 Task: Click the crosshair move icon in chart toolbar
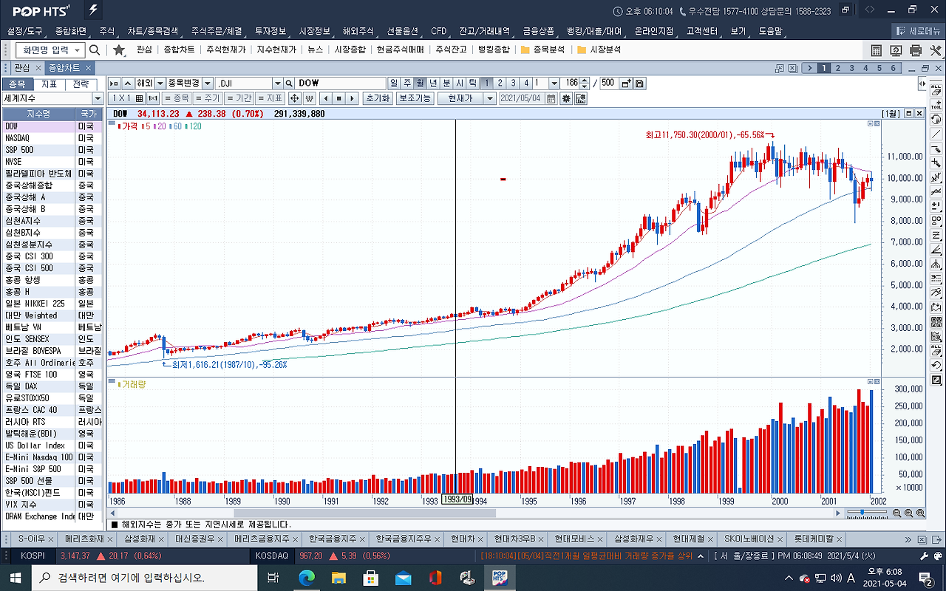pyautogui.click(x=294, y=98)
